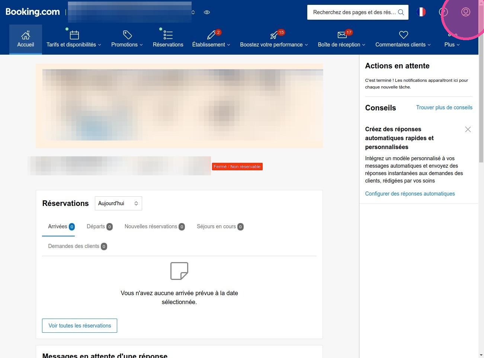Image resolution: width=484 pixels, height=358 pixels.
Task: Click the Conseils heading
Action: [x=381, y=108]
